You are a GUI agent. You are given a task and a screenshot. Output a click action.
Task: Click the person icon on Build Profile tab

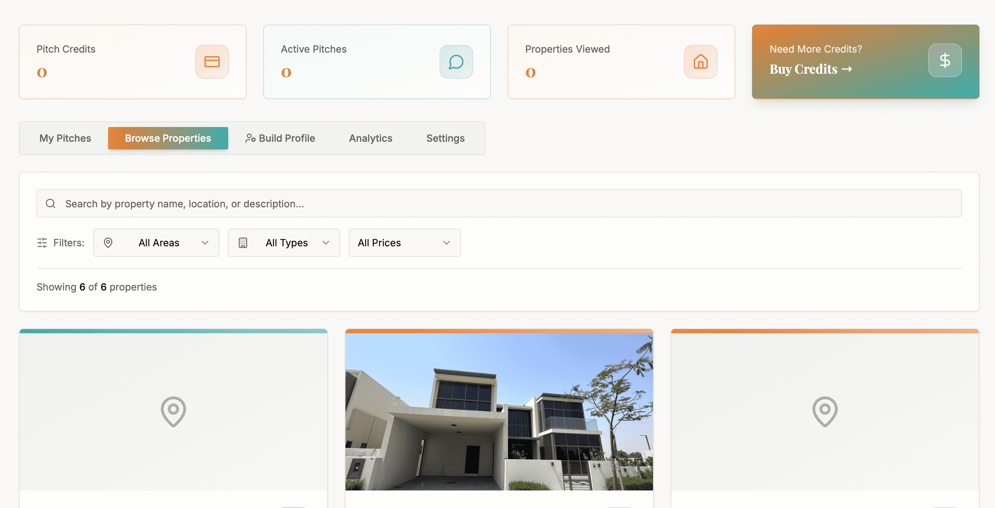(x=250, y=138)
